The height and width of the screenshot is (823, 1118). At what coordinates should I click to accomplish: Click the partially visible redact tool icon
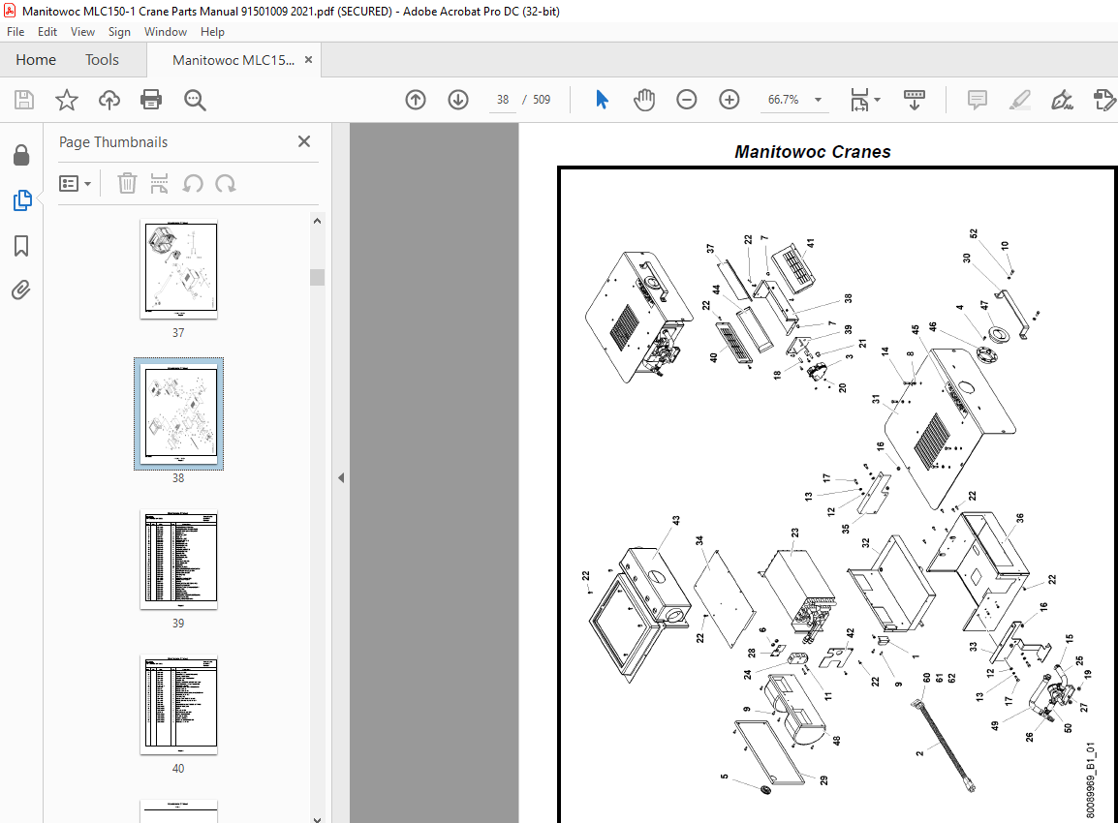[1104, 100]
